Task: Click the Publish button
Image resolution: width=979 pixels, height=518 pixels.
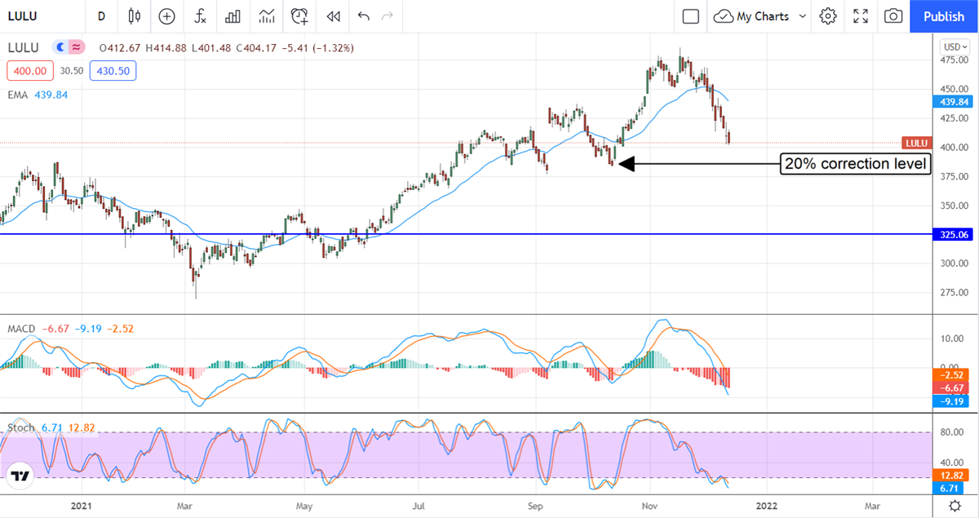Action: click(944, 16)
